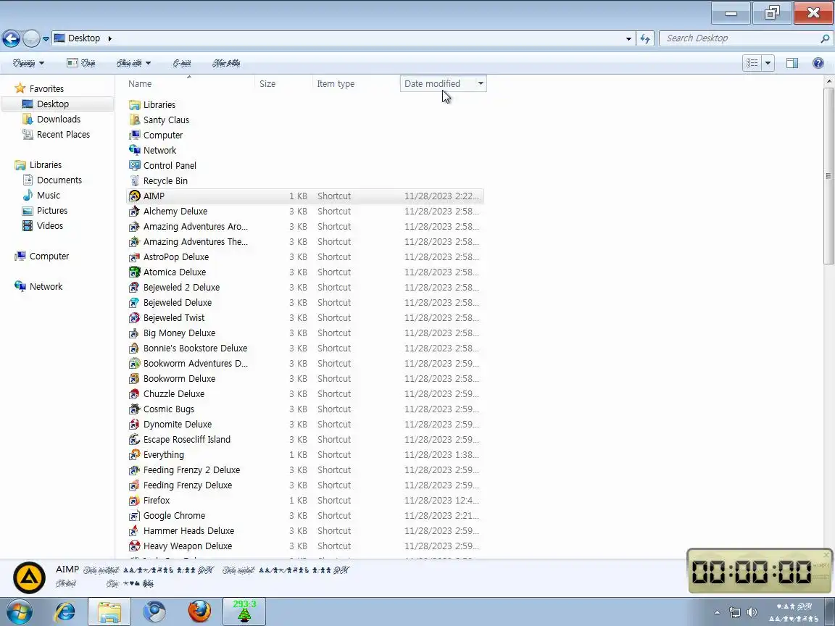Open the Date modified column filter dropdown
This screenshot has height=626, width=835.
pos(481,83)
